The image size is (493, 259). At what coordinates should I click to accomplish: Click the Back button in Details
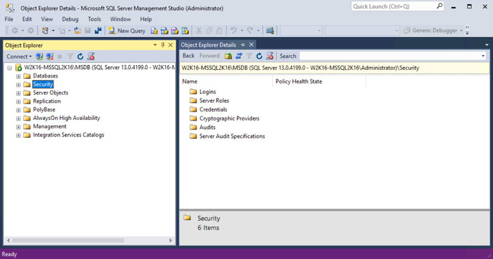point(188,56)
